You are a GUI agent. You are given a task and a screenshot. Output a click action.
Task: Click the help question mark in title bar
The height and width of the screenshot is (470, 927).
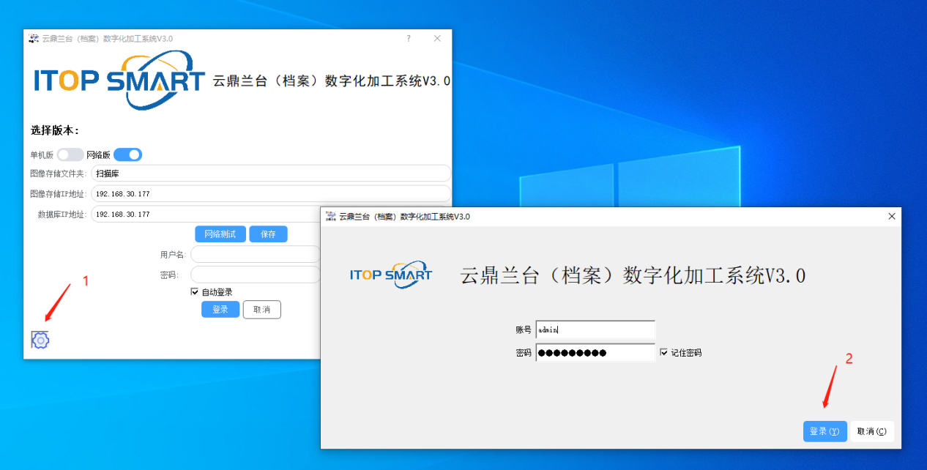pos(409,39)
